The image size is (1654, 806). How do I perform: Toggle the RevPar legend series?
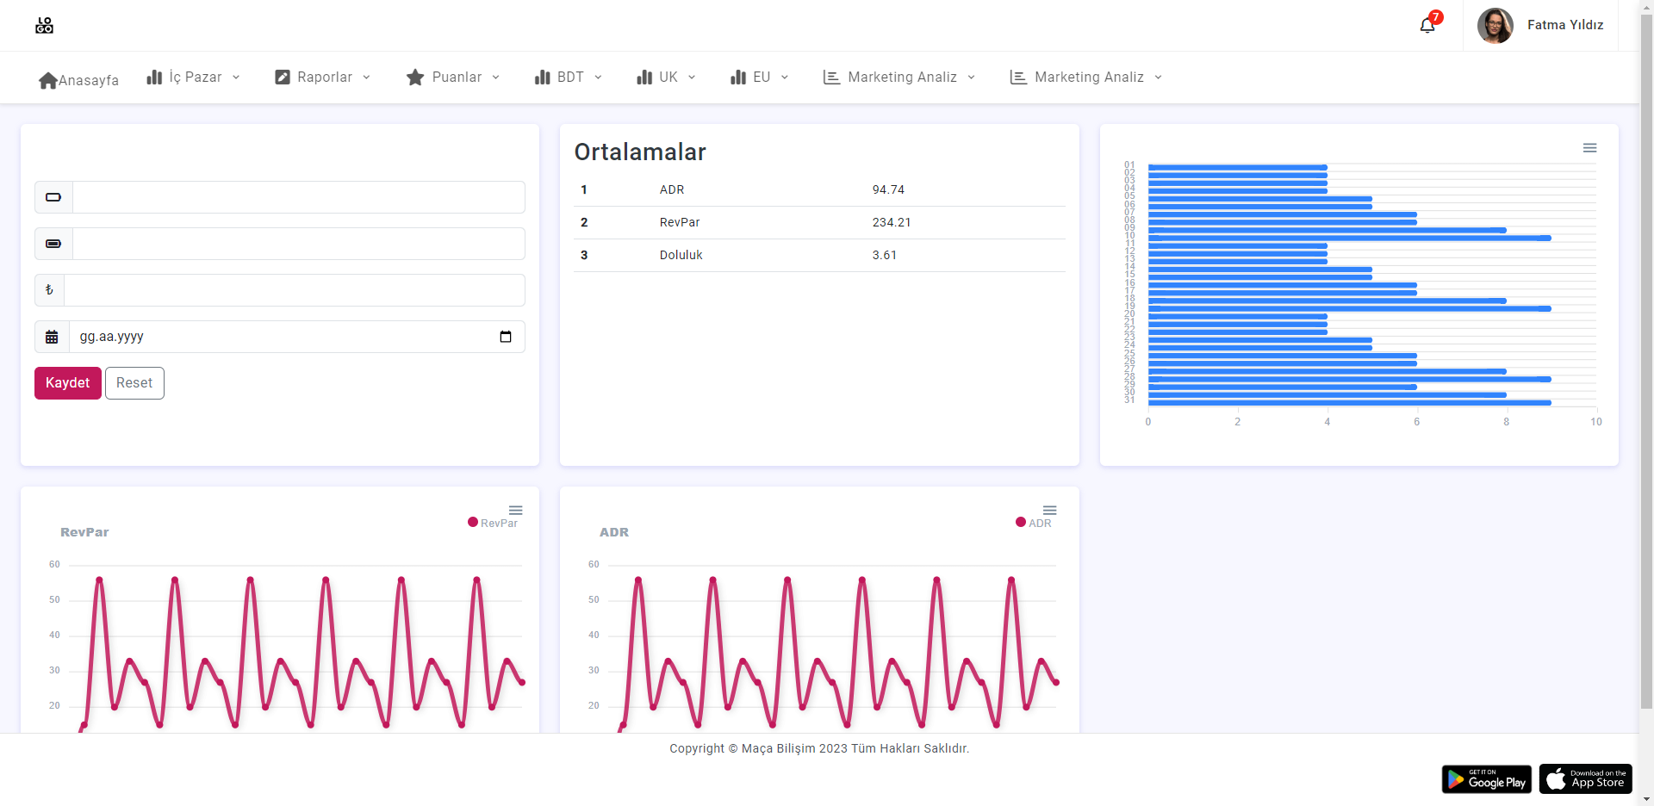tap(493, 523)
